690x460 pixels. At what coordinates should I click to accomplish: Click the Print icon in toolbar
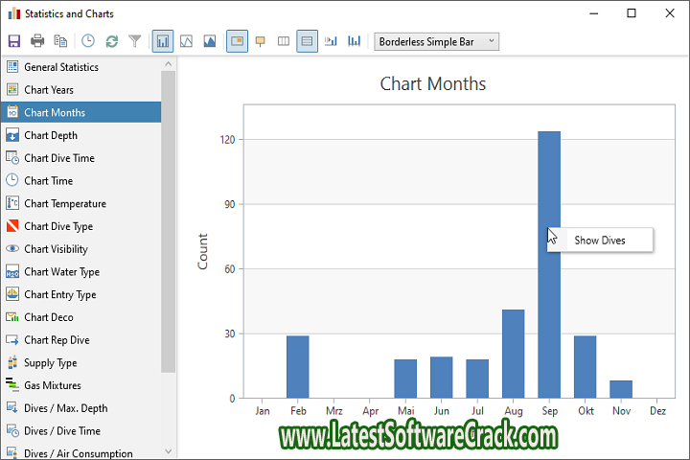click(x=37, y=41)
